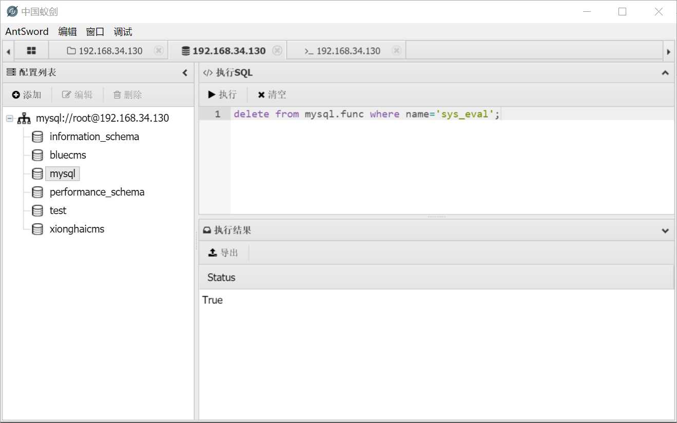Click the test database icon

37,210
